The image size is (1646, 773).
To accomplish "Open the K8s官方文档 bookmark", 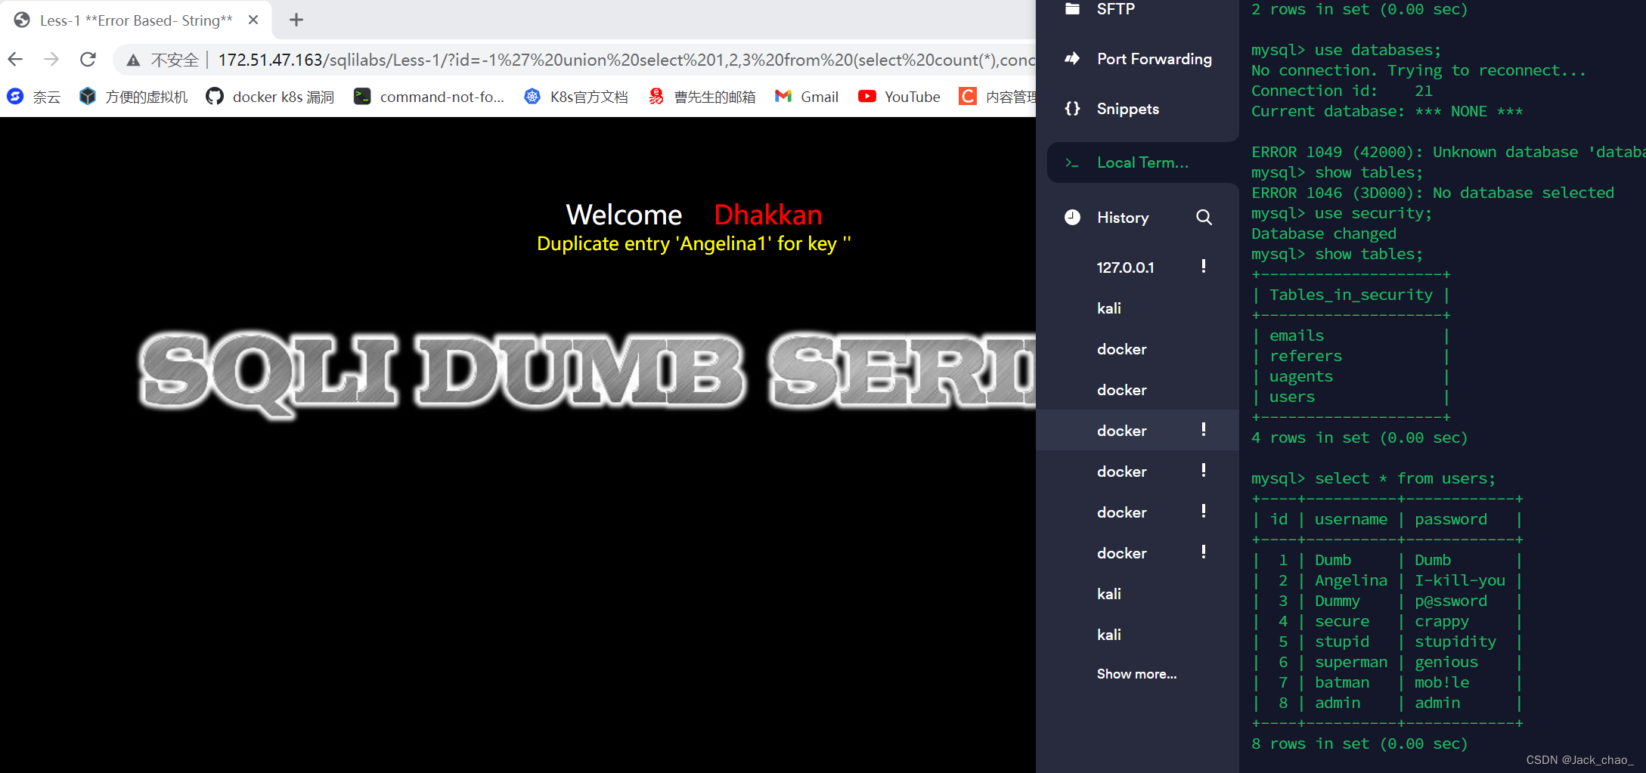I will 575,96.
